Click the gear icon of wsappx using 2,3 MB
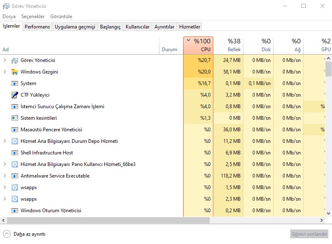This screenshot has width=332, height=244. click(x=14, y=199)
